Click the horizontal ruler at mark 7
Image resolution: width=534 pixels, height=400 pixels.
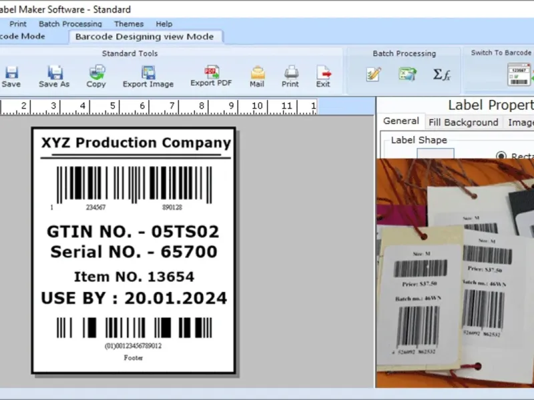tap(172, 106)
